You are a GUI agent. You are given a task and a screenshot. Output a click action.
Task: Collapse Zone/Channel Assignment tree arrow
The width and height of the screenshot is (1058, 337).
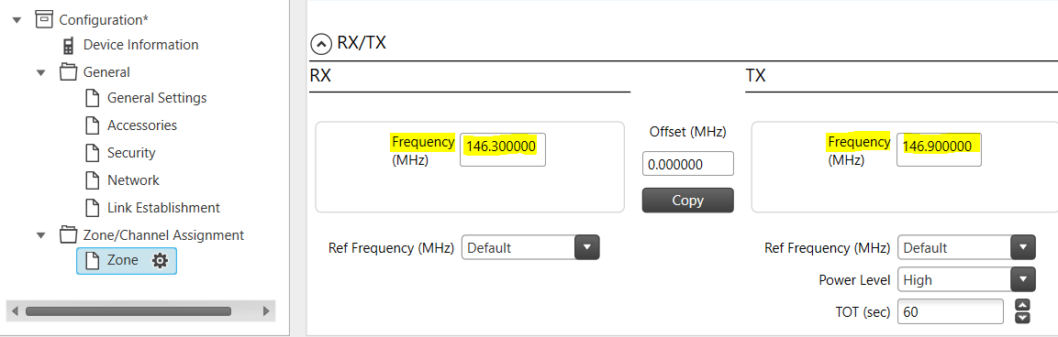click(41, 235)
